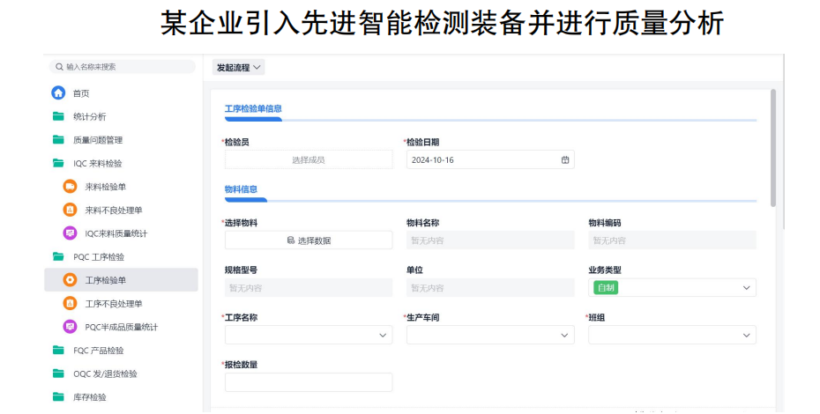Click the orange truck icon for 来料检验单
Viewport: 820px width, 414px height.
(x=70, y=187)
